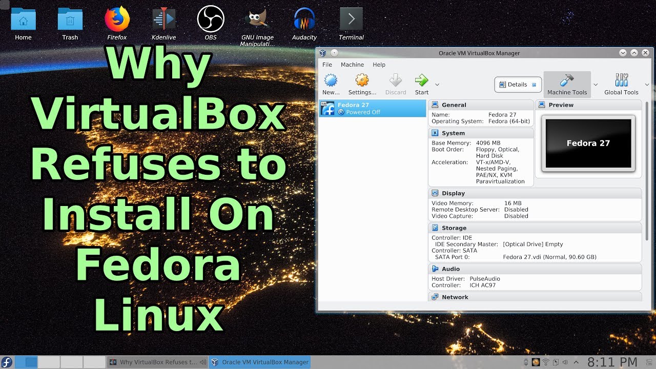Open the Start button dropdown arrow
Viewport: 656px width, 369px height.
437,85
